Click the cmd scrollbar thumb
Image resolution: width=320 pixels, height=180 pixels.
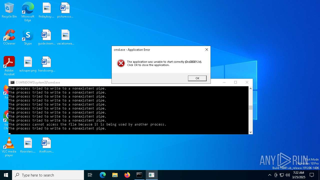click(250, 107)
